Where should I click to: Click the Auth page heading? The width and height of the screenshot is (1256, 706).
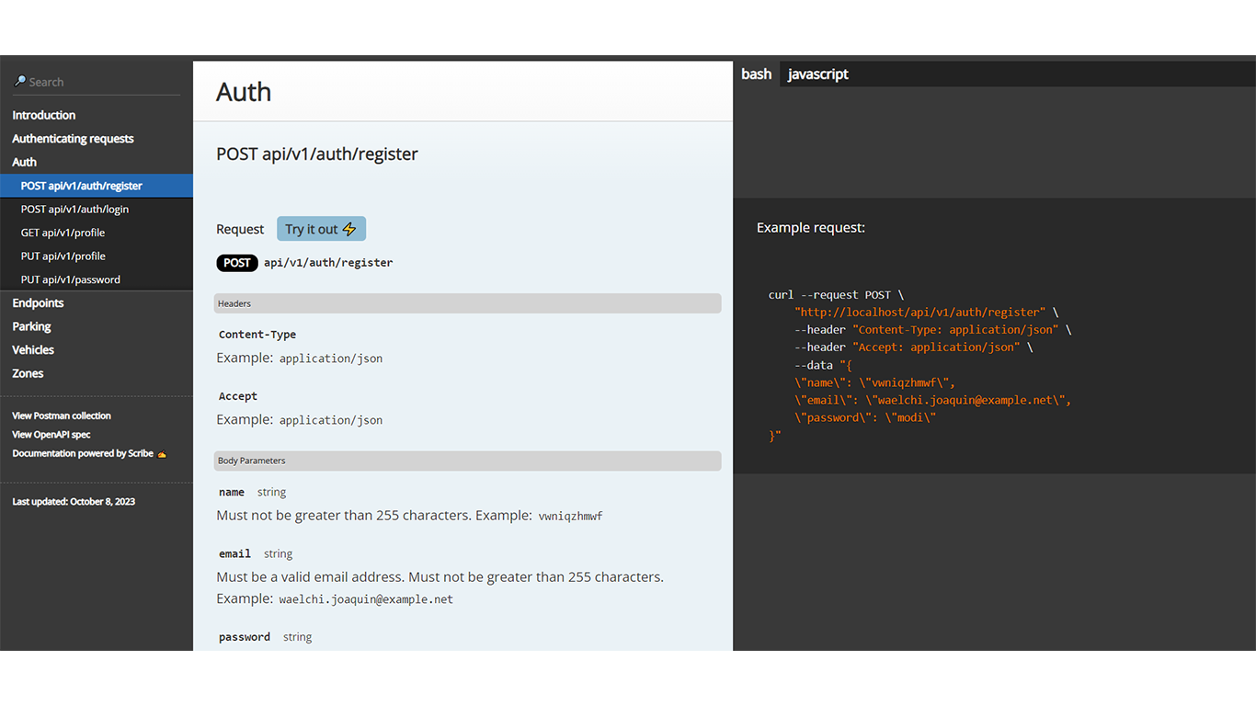[x=244, y=92]
